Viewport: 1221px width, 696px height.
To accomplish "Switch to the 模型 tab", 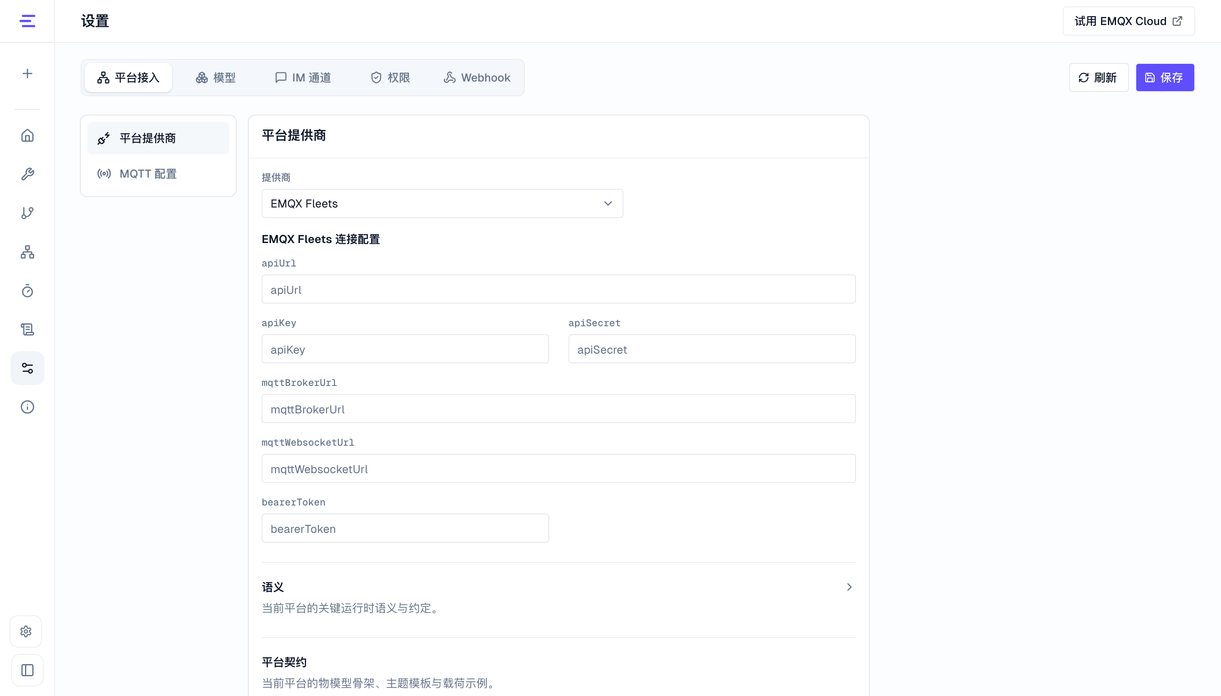I will pos(216,78).
